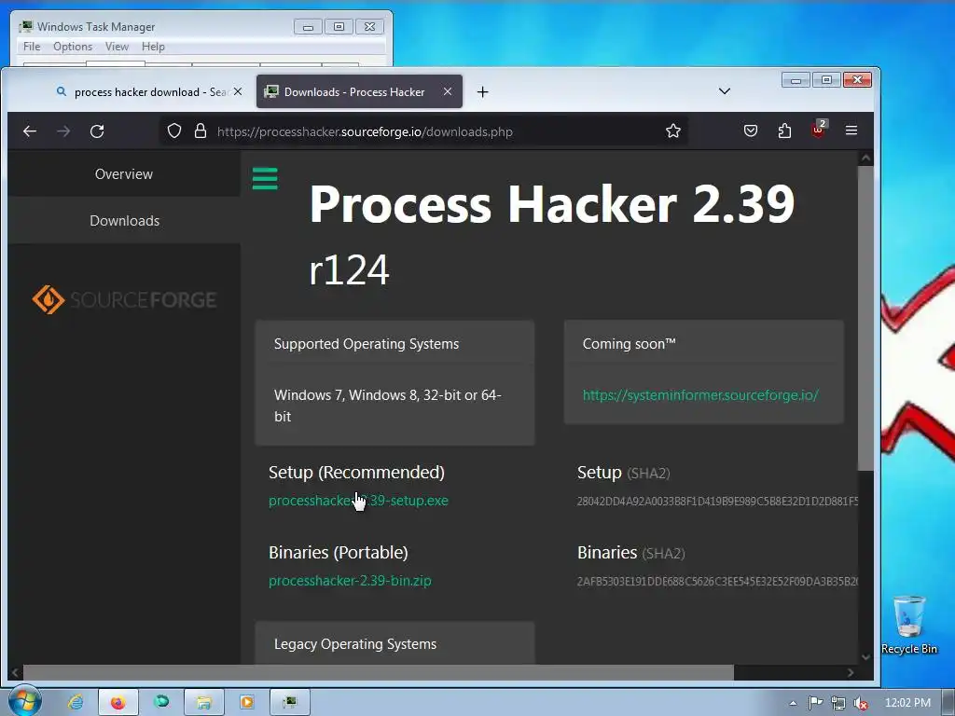Screen dimensions: 955x716
Task: Download processhacker-2.39-setup.exe
Action: 358,501
